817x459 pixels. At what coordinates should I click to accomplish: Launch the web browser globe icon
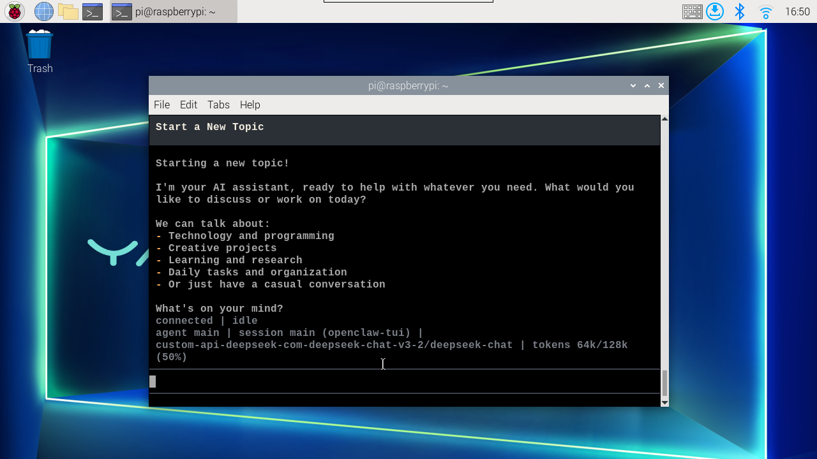pos(43,11)
